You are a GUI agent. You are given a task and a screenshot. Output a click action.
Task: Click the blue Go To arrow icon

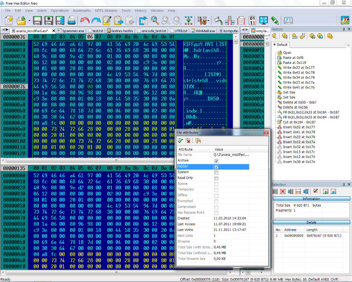[143, 20]
